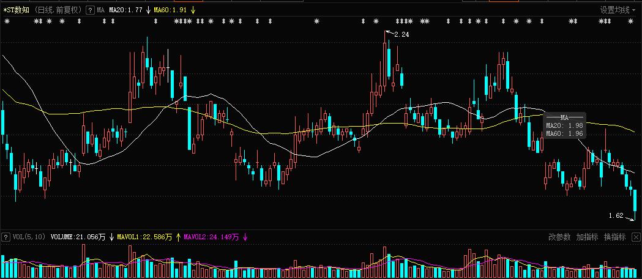Click the *ST数知 stock name
This screenshot has width=642, height=279.
pyautogui.click(x=16, y=10)
